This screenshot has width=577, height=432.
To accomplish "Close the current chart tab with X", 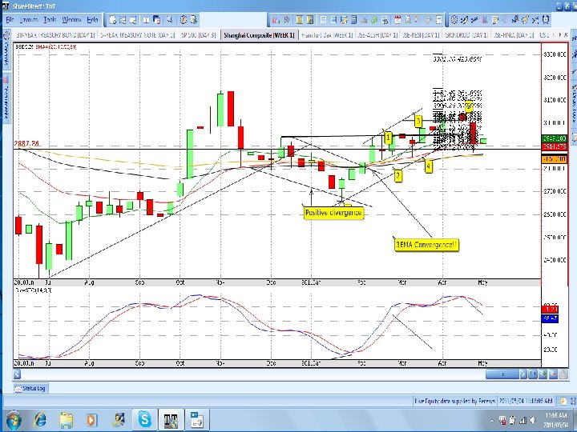I will (x=566, y=35).
